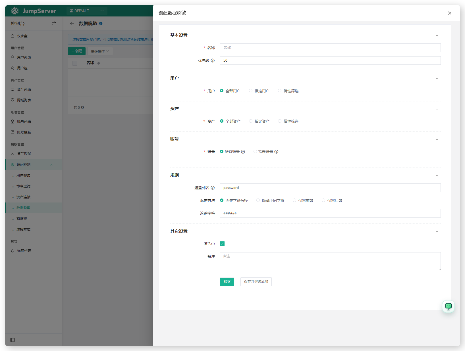Click the 提交 submit button
This screenshot has width=465, height=351.
pyautogui.click(x=227, y=282)
